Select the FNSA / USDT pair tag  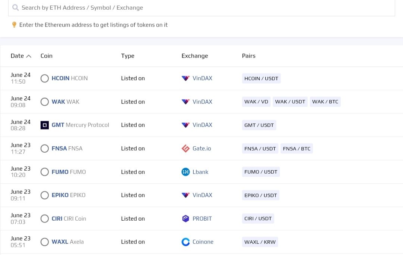(260, 149)
